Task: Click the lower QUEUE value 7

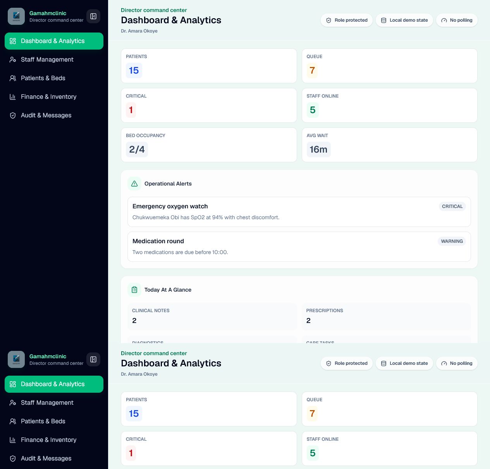Action: coord(312,414)
